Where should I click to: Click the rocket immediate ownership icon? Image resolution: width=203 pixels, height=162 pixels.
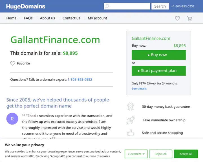[x=131, y=120]
